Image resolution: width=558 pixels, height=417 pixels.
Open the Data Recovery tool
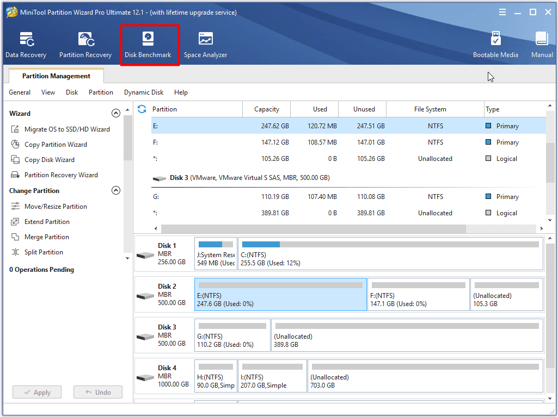(x=26, y=45)
